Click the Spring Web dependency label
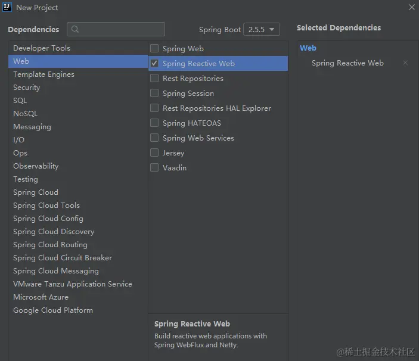 click(183, 49)
